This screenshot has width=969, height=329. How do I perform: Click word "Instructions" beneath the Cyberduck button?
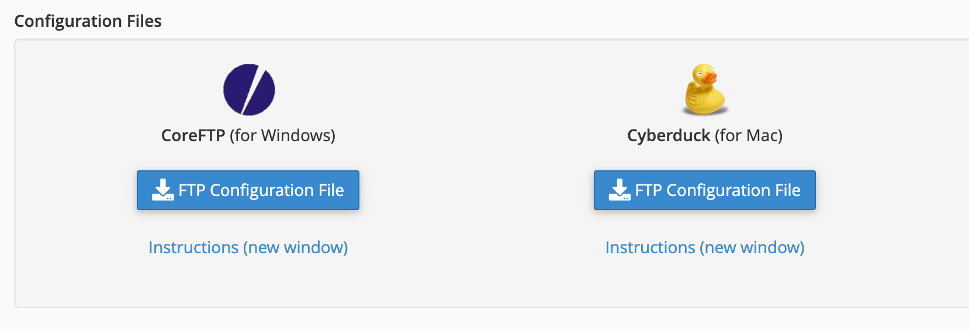click(650, 247)
